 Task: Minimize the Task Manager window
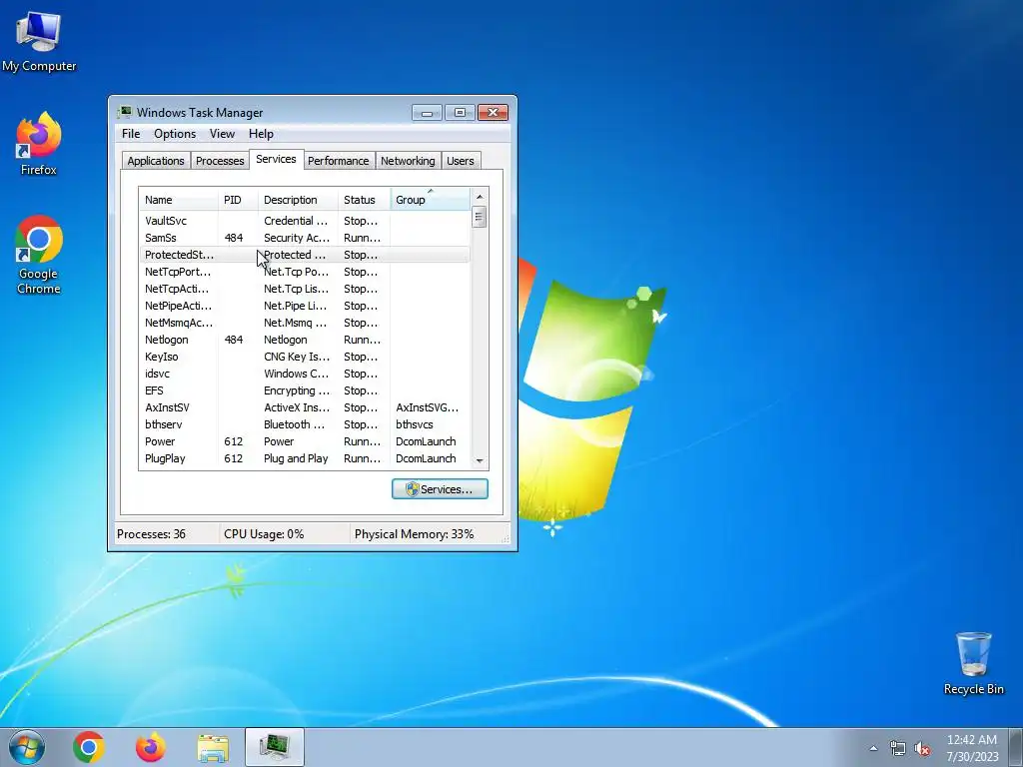point(427,113)
